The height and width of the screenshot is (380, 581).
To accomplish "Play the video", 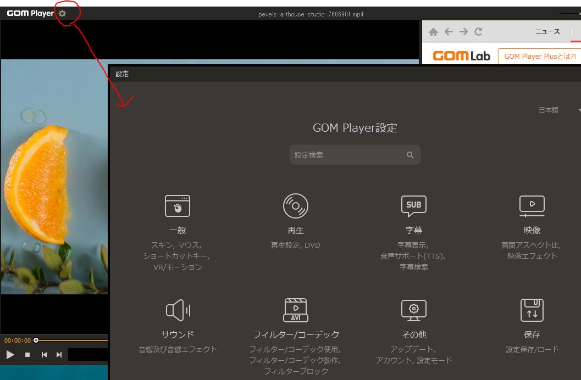I will pyautogui.click(x=10, y=355).
